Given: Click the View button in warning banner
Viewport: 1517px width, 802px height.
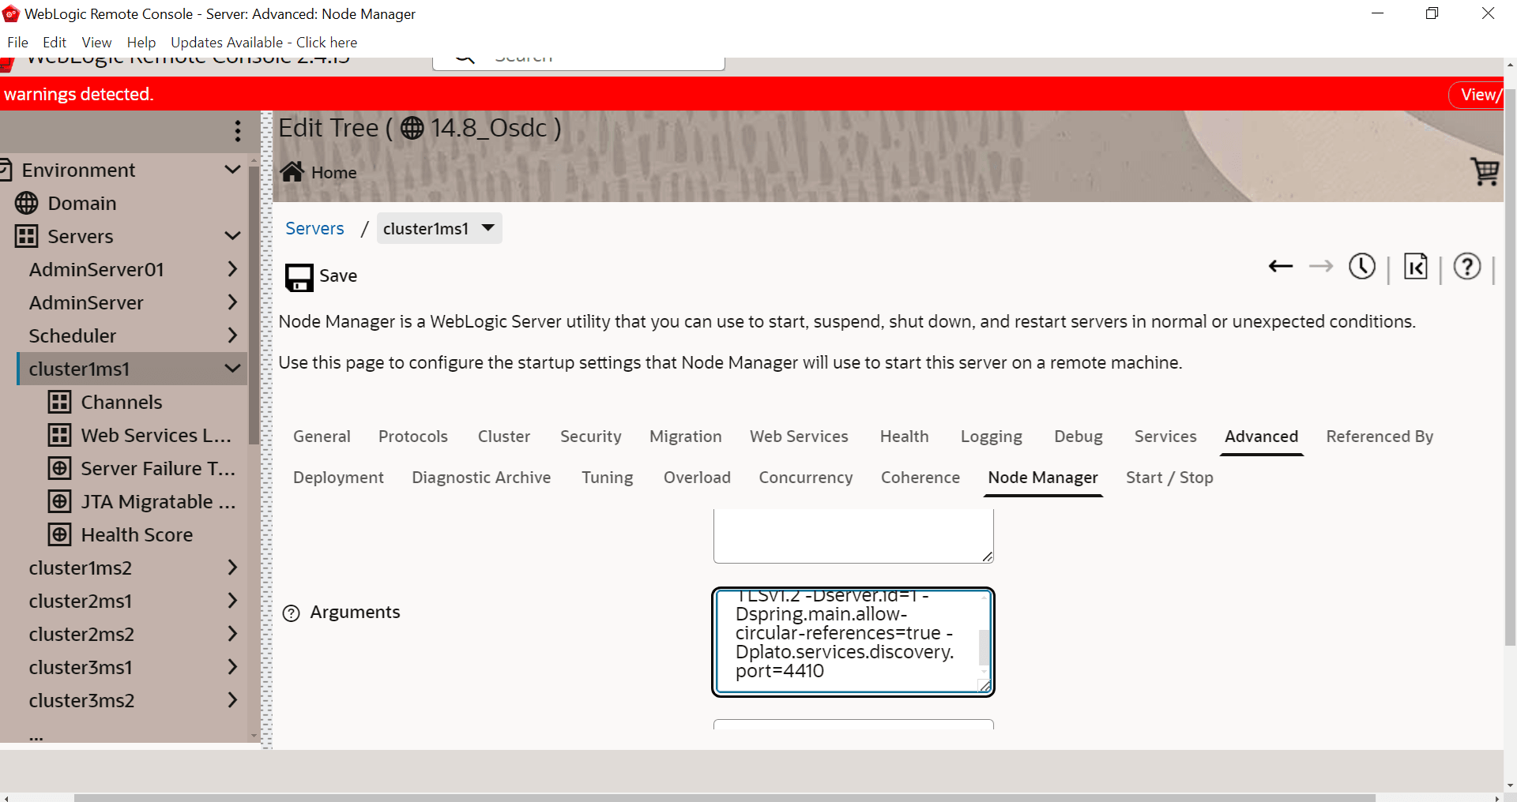Looking at the screenshot, I should coord(1477,95).
